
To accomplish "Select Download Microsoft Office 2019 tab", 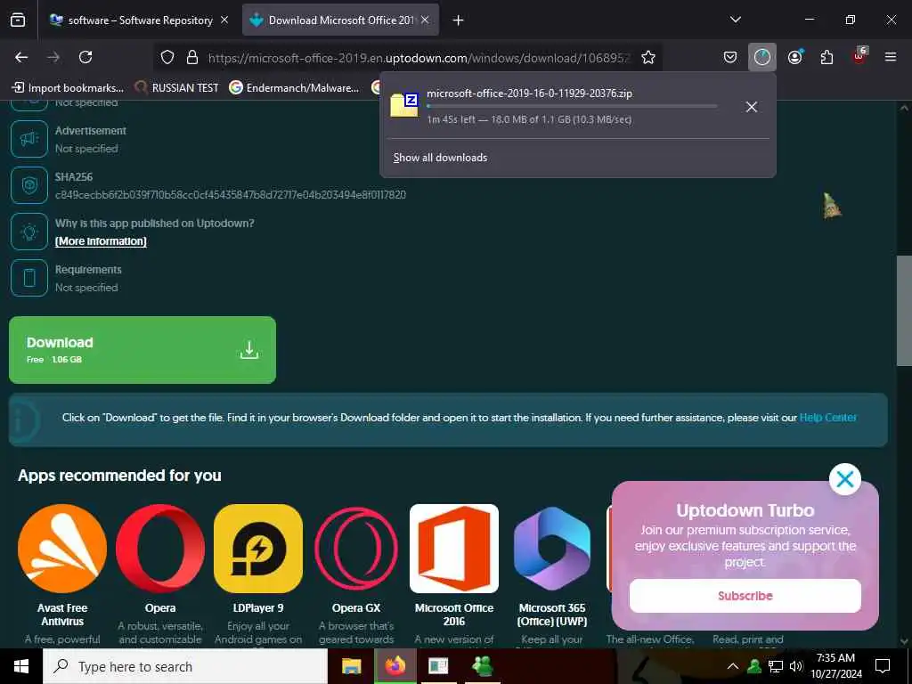I will coord(340,20).
